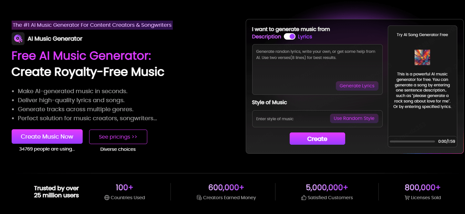465x214 pixels.
Task: Click the Free AI Music Generator heading
Action: [81, 56]
